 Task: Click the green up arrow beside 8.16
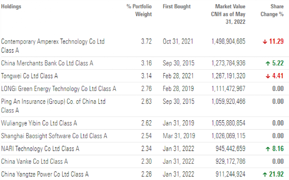(x=267, y=149)
